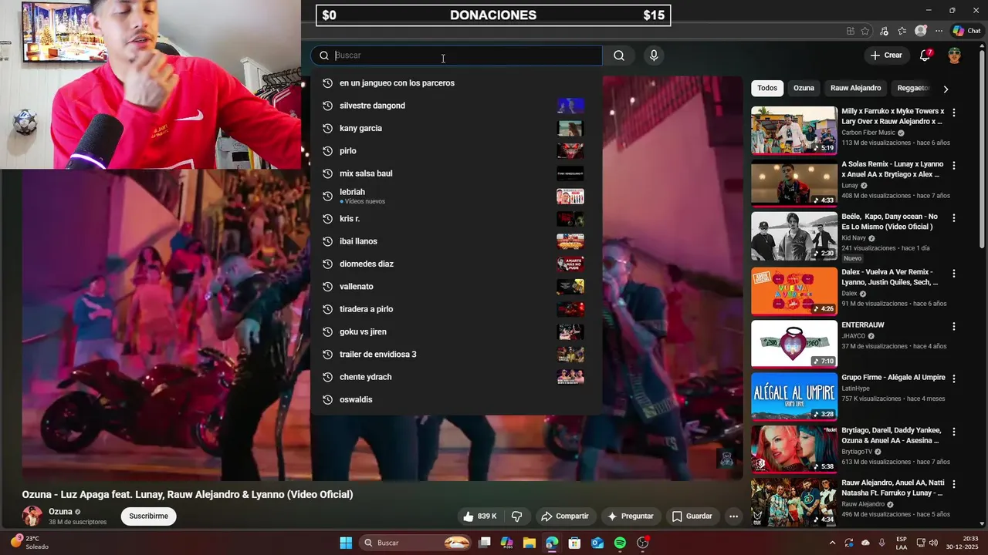The width and height of the screenshot is (988, 555).
Task: Click the search magnifier button
Action: (x=619, y=55)
